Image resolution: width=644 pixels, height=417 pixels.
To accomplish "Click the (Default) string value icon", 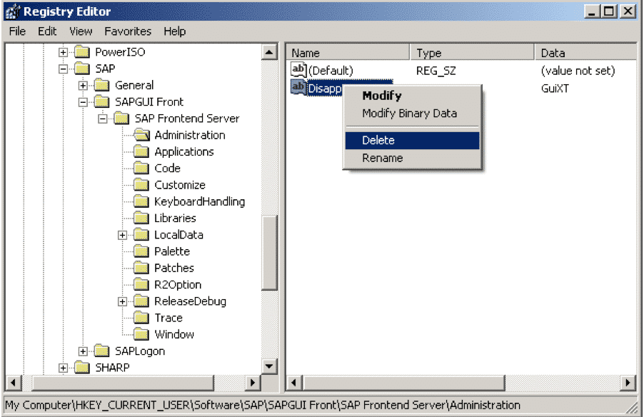I will pos(298,70).
